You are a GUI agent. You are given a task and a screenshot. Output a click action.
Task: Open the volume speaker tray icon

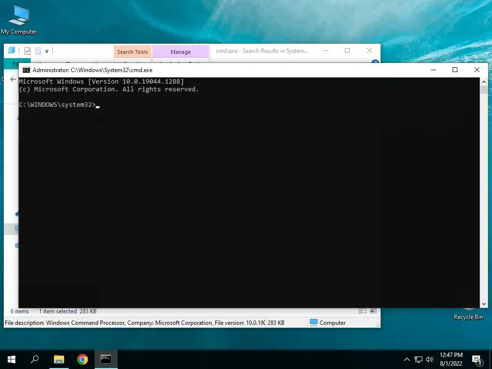pyautogui.click(x=430, y=359)
